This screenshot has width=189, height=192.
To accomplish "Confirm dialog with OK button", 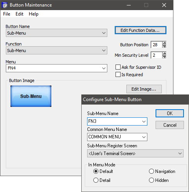I will pos(170,113).
